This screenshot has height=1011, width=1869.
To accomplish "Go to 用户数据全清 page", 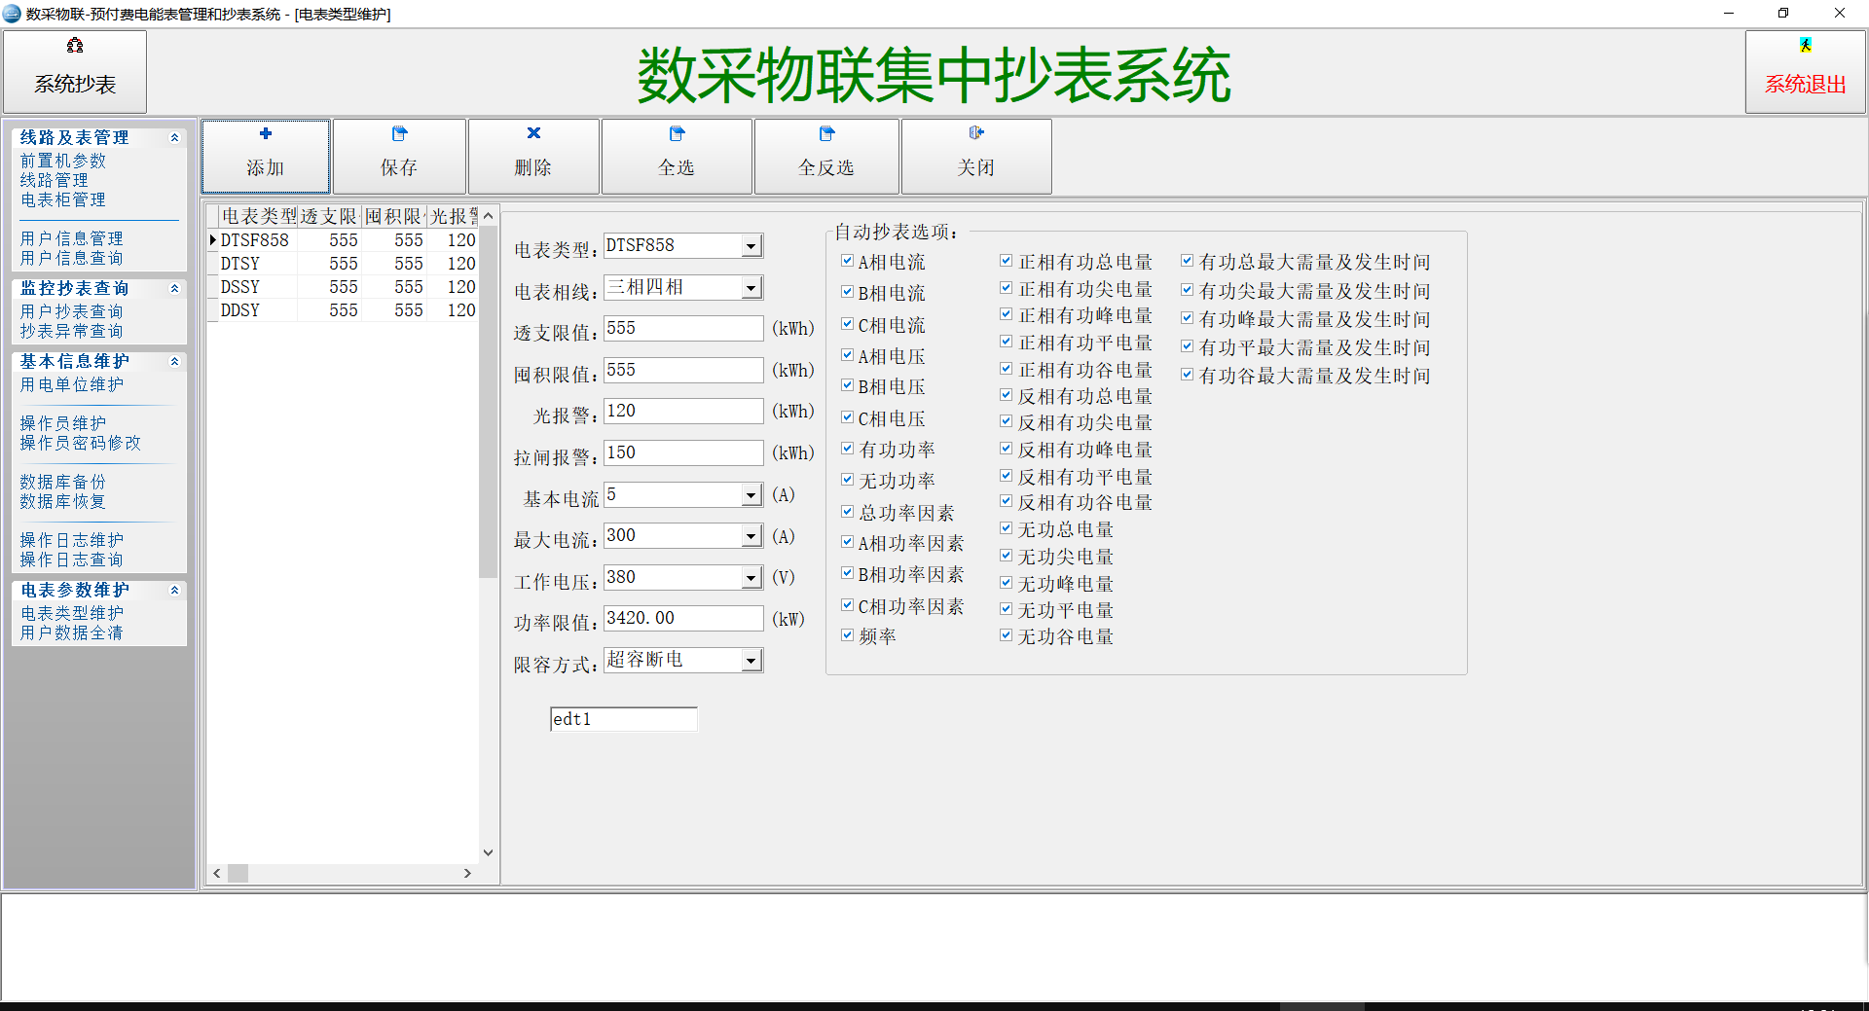I will click(x=72, y=632).
